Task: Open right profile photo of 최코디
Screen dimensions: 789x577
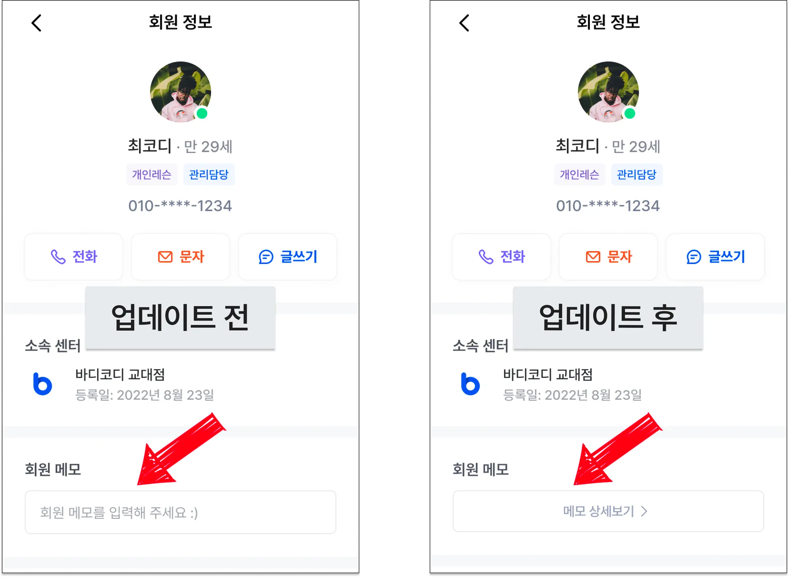Action: pos(608,92)
